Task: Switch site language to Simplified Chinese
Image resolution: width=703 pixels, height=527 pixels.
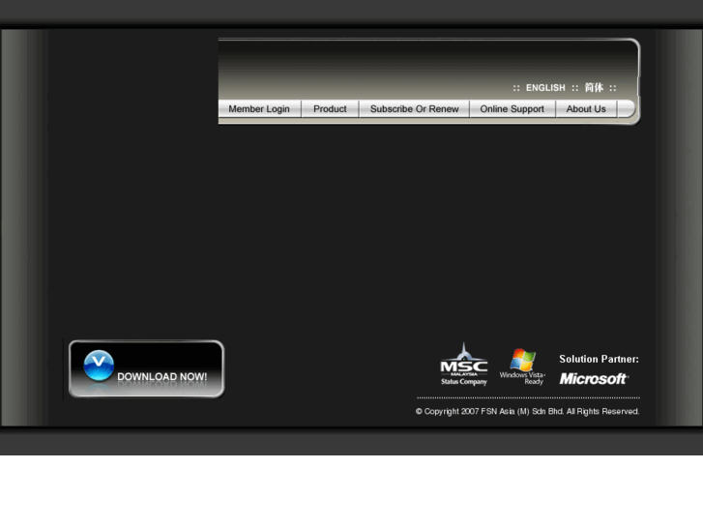Action: pyautogui.click(x=594, y=87)
